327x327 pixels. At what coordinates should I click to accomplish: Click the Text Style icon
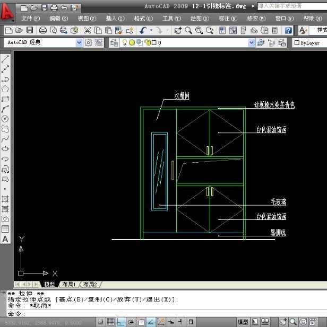(x=303, y=30)
